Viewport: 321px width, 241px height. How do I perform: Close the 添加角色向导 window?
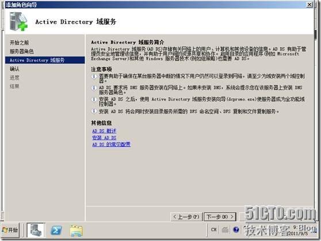(309, 5)
